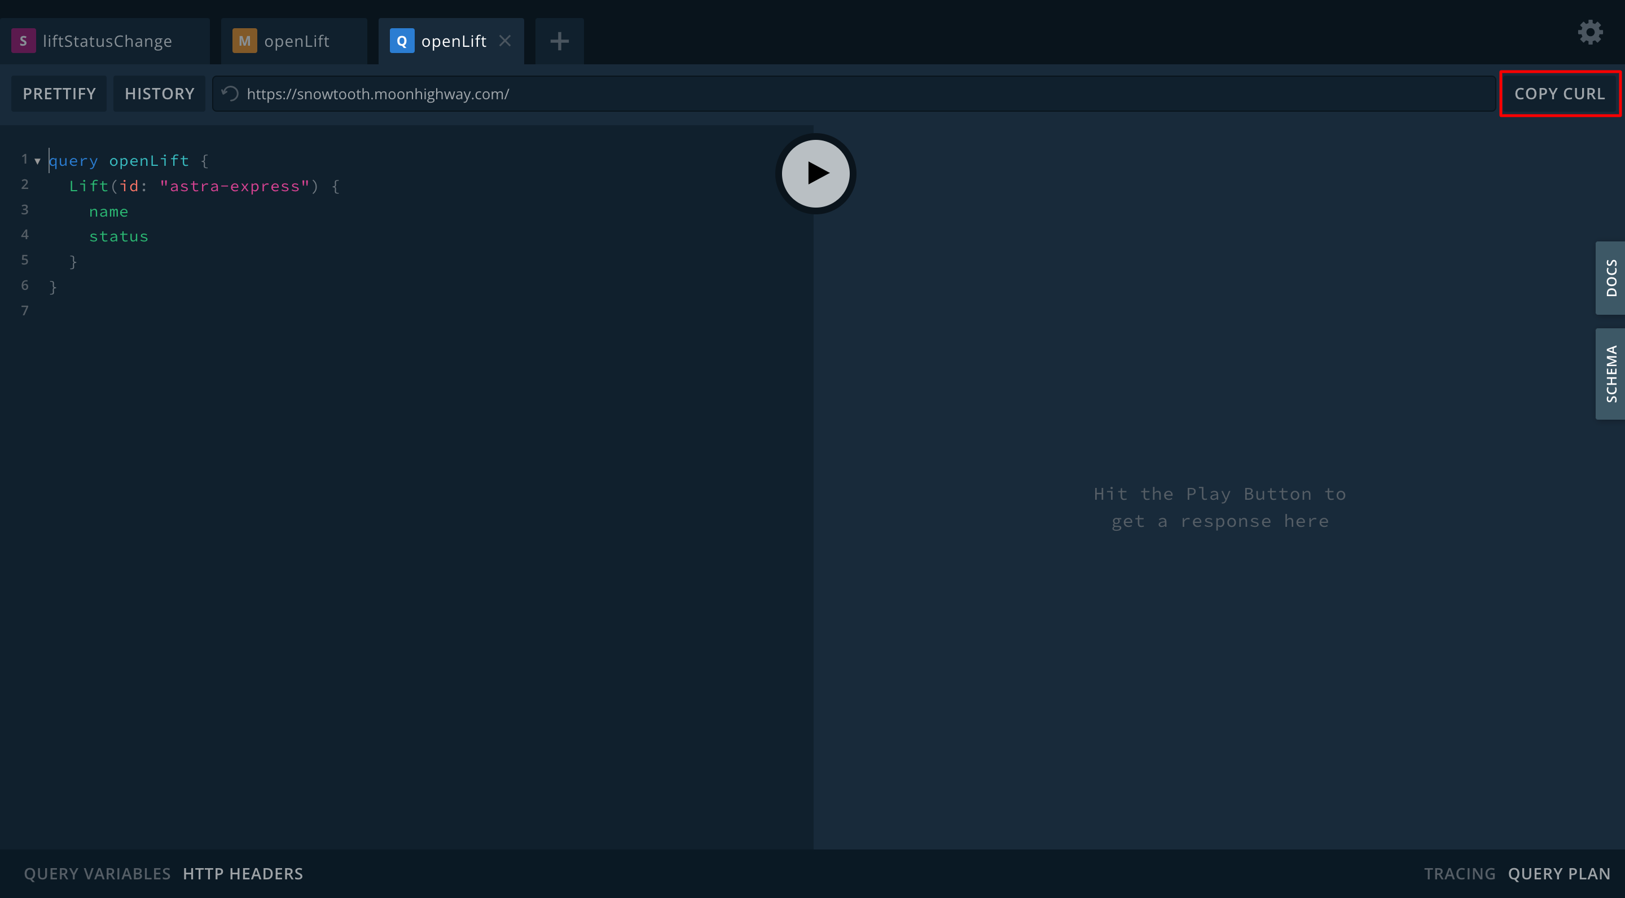Click the M mutation icon on openLift tab
The width and height of the screenshot is (1625, 898).
click(244, 41)
